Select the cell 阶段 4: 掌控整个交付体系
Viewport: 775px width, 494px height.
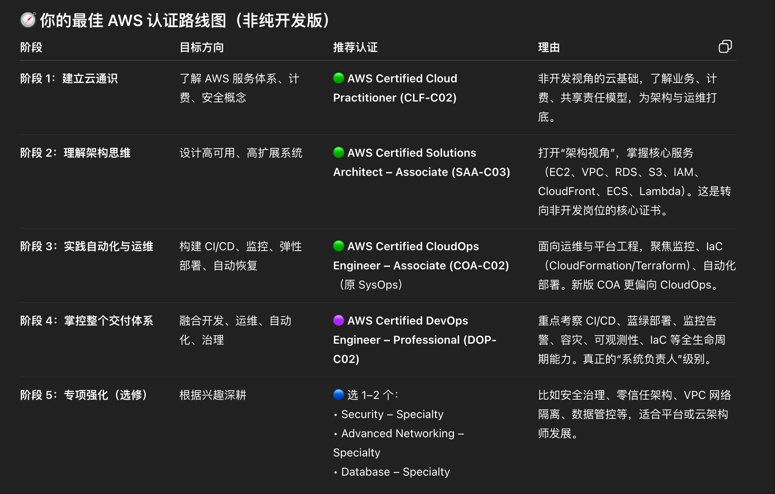click(86, 321)
